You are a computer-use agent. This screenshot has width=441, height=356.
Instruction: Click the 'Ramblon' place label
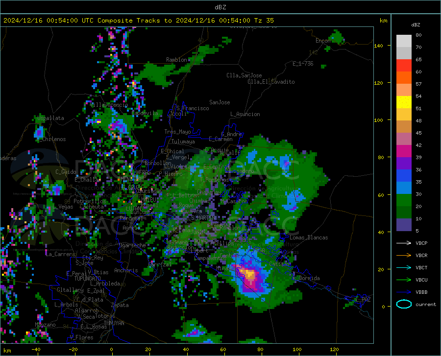click(x=176, y=60)
